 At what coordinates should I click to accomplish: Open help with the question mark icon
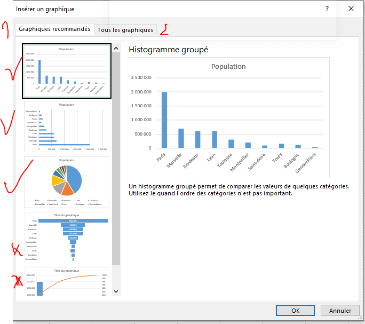[327, 9]
